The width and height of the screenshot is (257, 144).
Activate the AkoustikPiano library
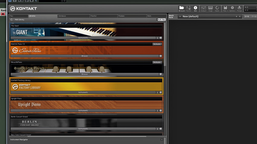157,62
